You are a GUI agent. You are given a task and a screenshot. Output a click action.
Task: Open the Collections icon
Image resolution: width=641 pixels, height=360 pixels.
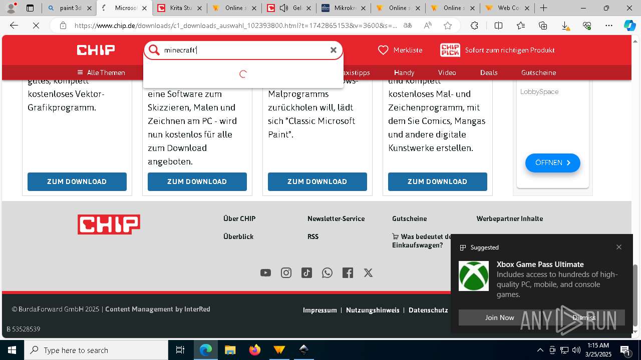[543, 25]
